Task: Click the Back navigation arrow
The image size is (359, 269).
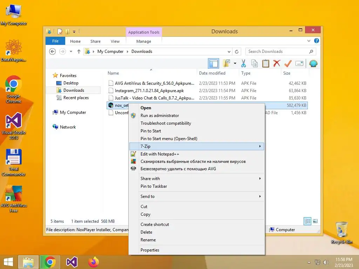Action: pos(53,51)
